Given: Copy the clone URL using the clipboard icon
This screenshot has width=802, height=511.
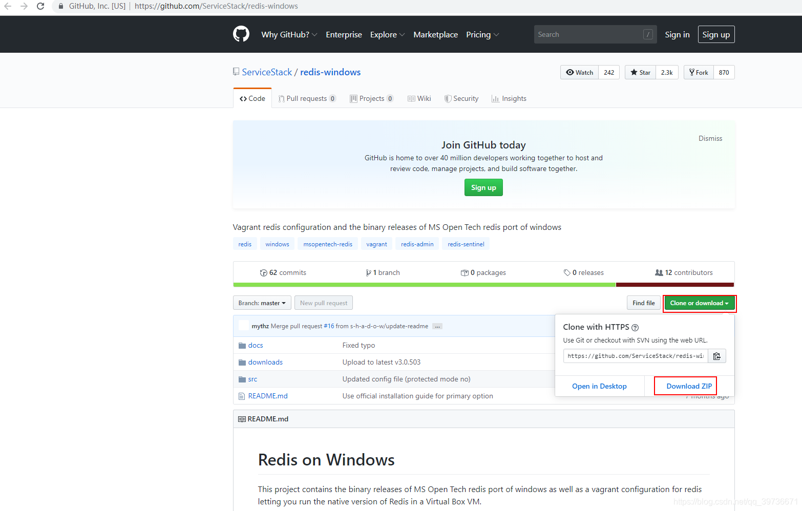Looking at the screenshot, I should [x=716, y=356].
